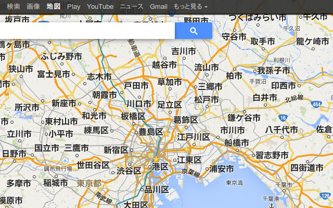Click the 印西市 map label
This screenshot has width=333, height=208.
[x=284, y=86]
